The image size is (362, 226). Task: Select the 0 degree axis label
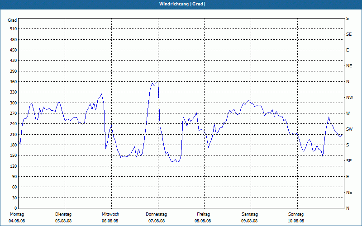pyautogui.click(x=15, y=208)
